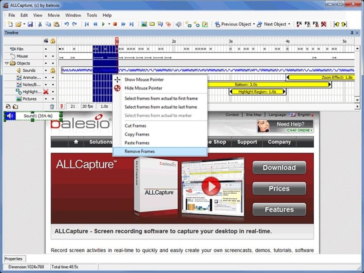Open the Tools menu
364x273 pixels.
pos(92,15)
